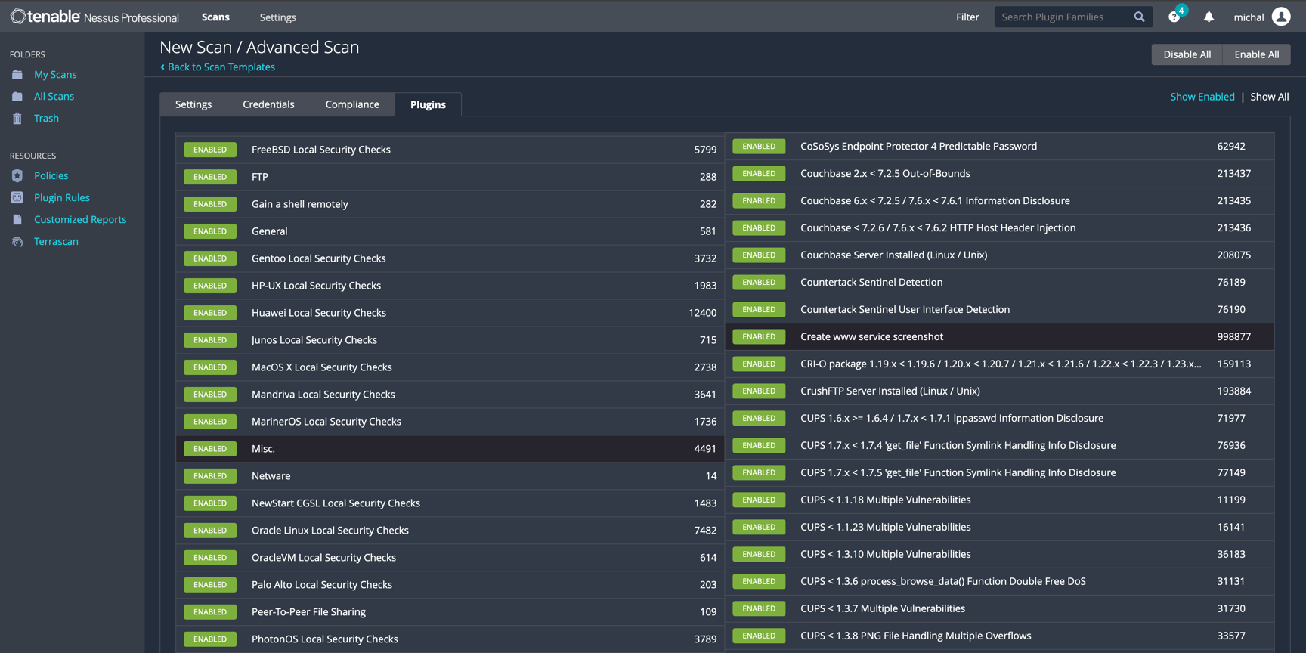Open Trash folder
The width and height of the screenshot is (1306, 653).
tap(46, 119)
